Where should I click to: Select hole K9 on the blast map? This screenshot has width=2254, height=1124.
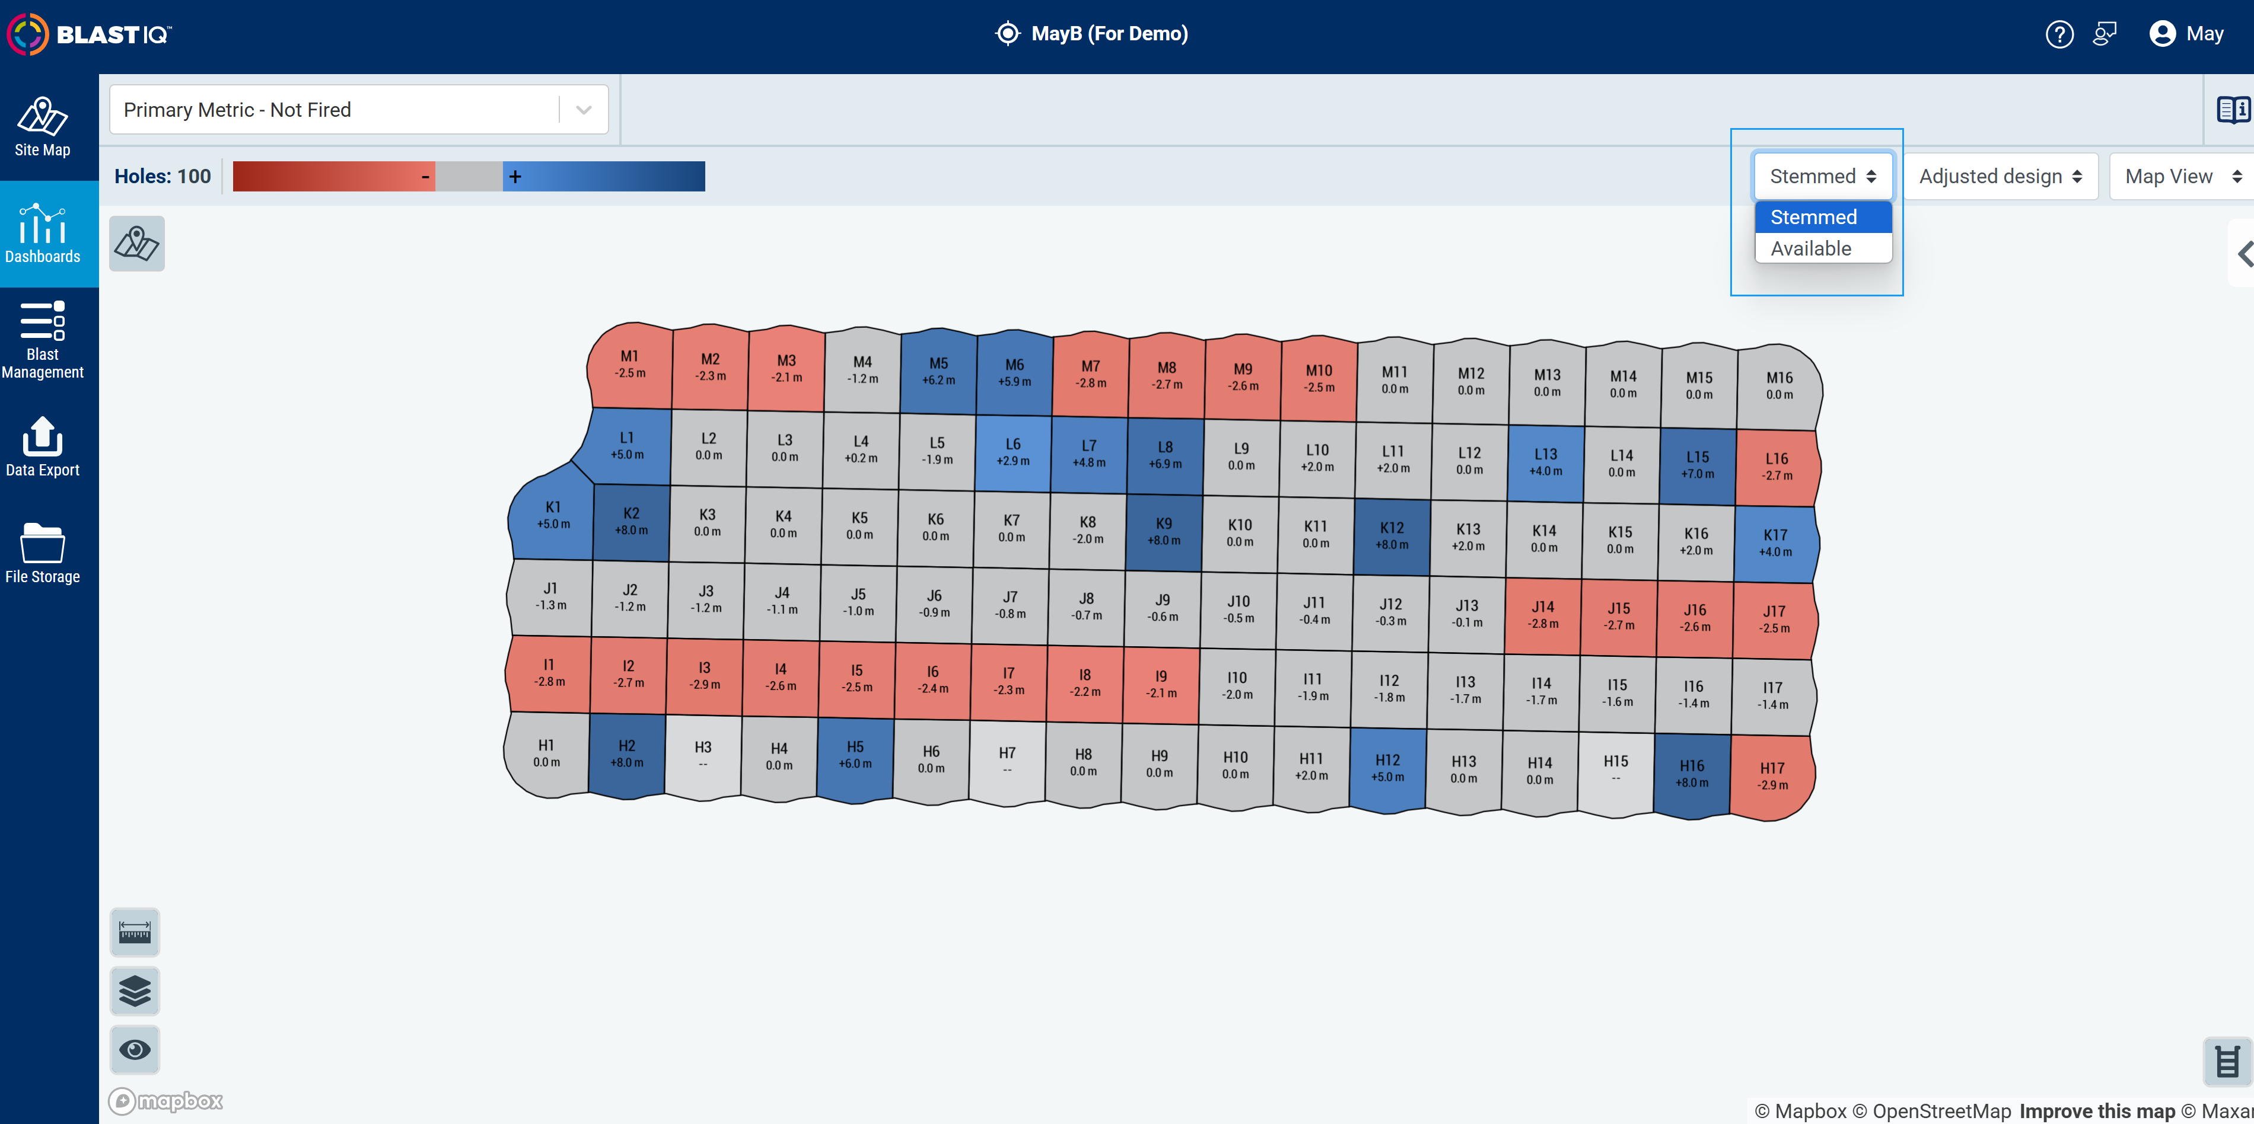1164,531
